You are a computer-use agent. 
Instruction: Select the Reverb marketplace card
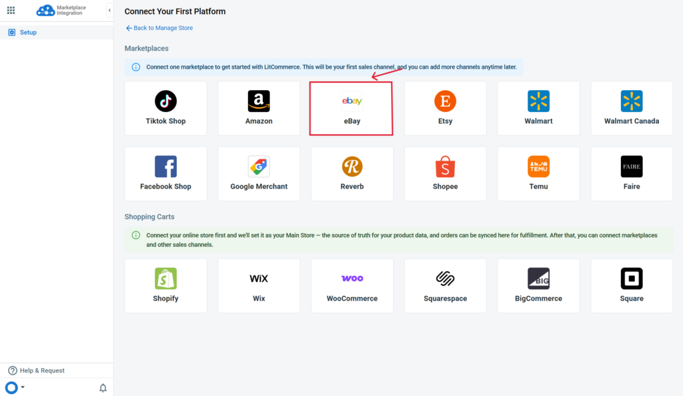pos(352,173)
